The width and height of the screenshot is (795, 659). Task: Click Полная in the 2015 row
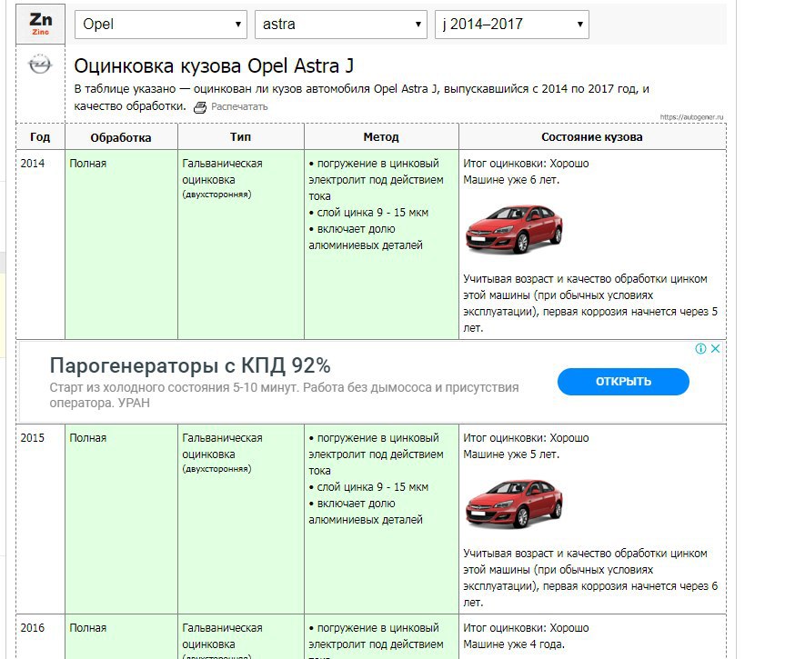click(x=87, y=438)
